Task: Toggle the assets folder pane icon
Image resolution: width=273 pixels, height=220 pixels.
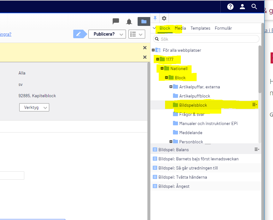Action: pyautogui.click(x=144, y=21)
